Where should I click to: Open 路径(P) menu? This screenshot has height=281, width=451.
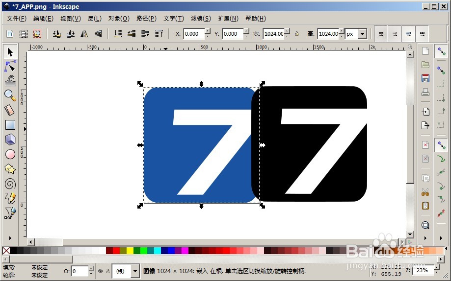coord(146,19)
